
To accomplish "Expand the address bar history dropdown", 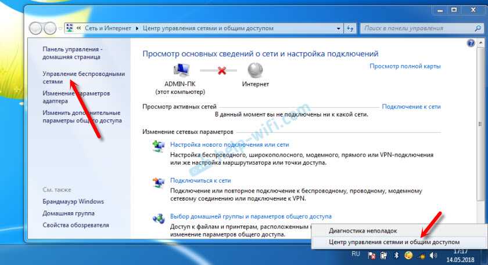I will (x=338, y=28).
